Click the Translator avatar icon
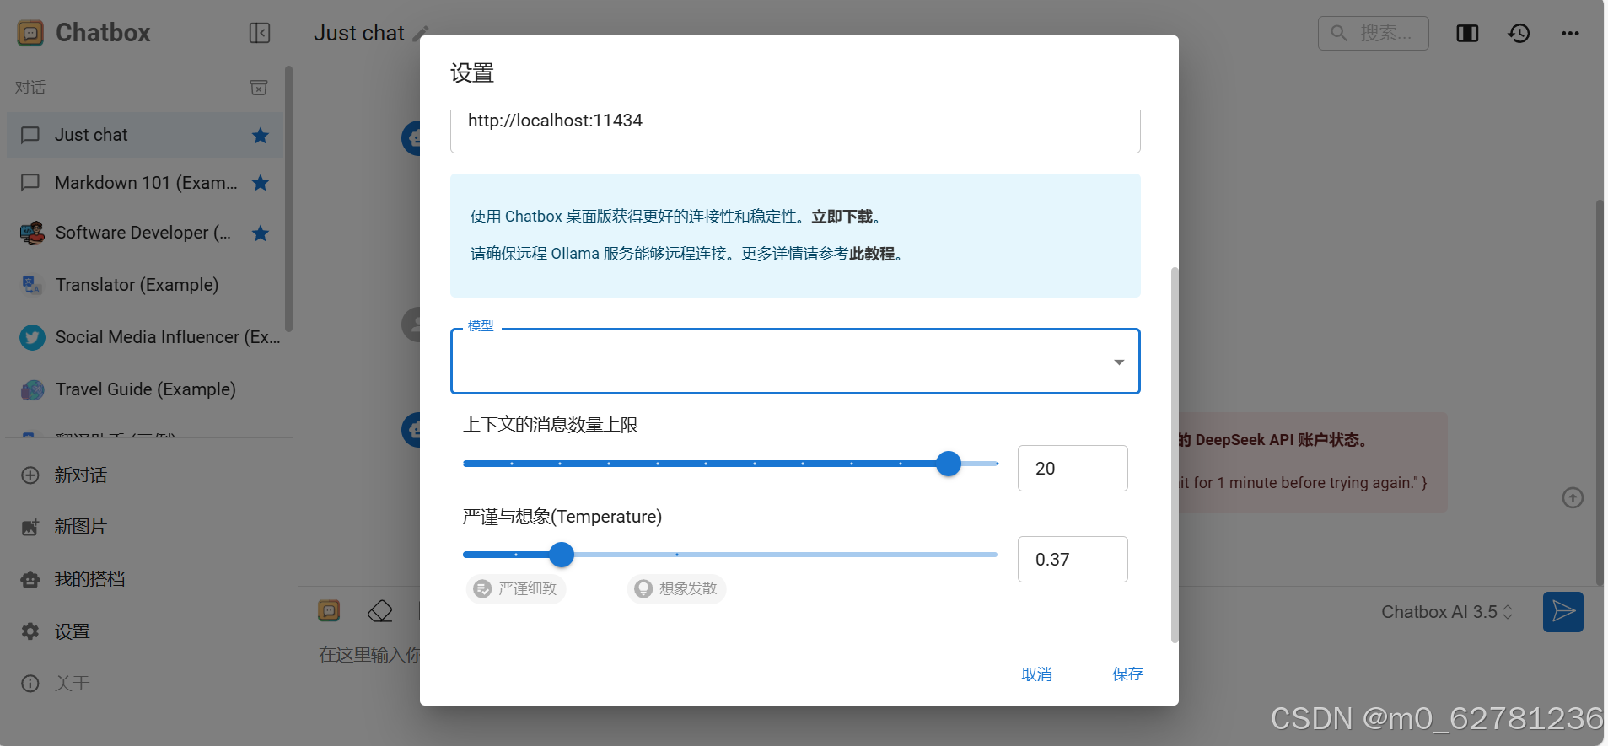1608x746 pixels. 32,285
